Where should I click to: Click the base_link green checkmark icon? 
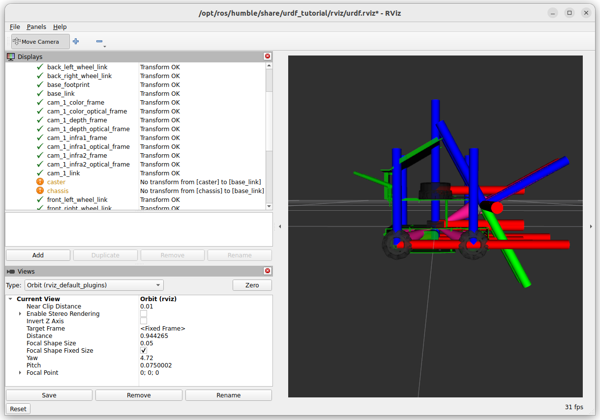40,94
